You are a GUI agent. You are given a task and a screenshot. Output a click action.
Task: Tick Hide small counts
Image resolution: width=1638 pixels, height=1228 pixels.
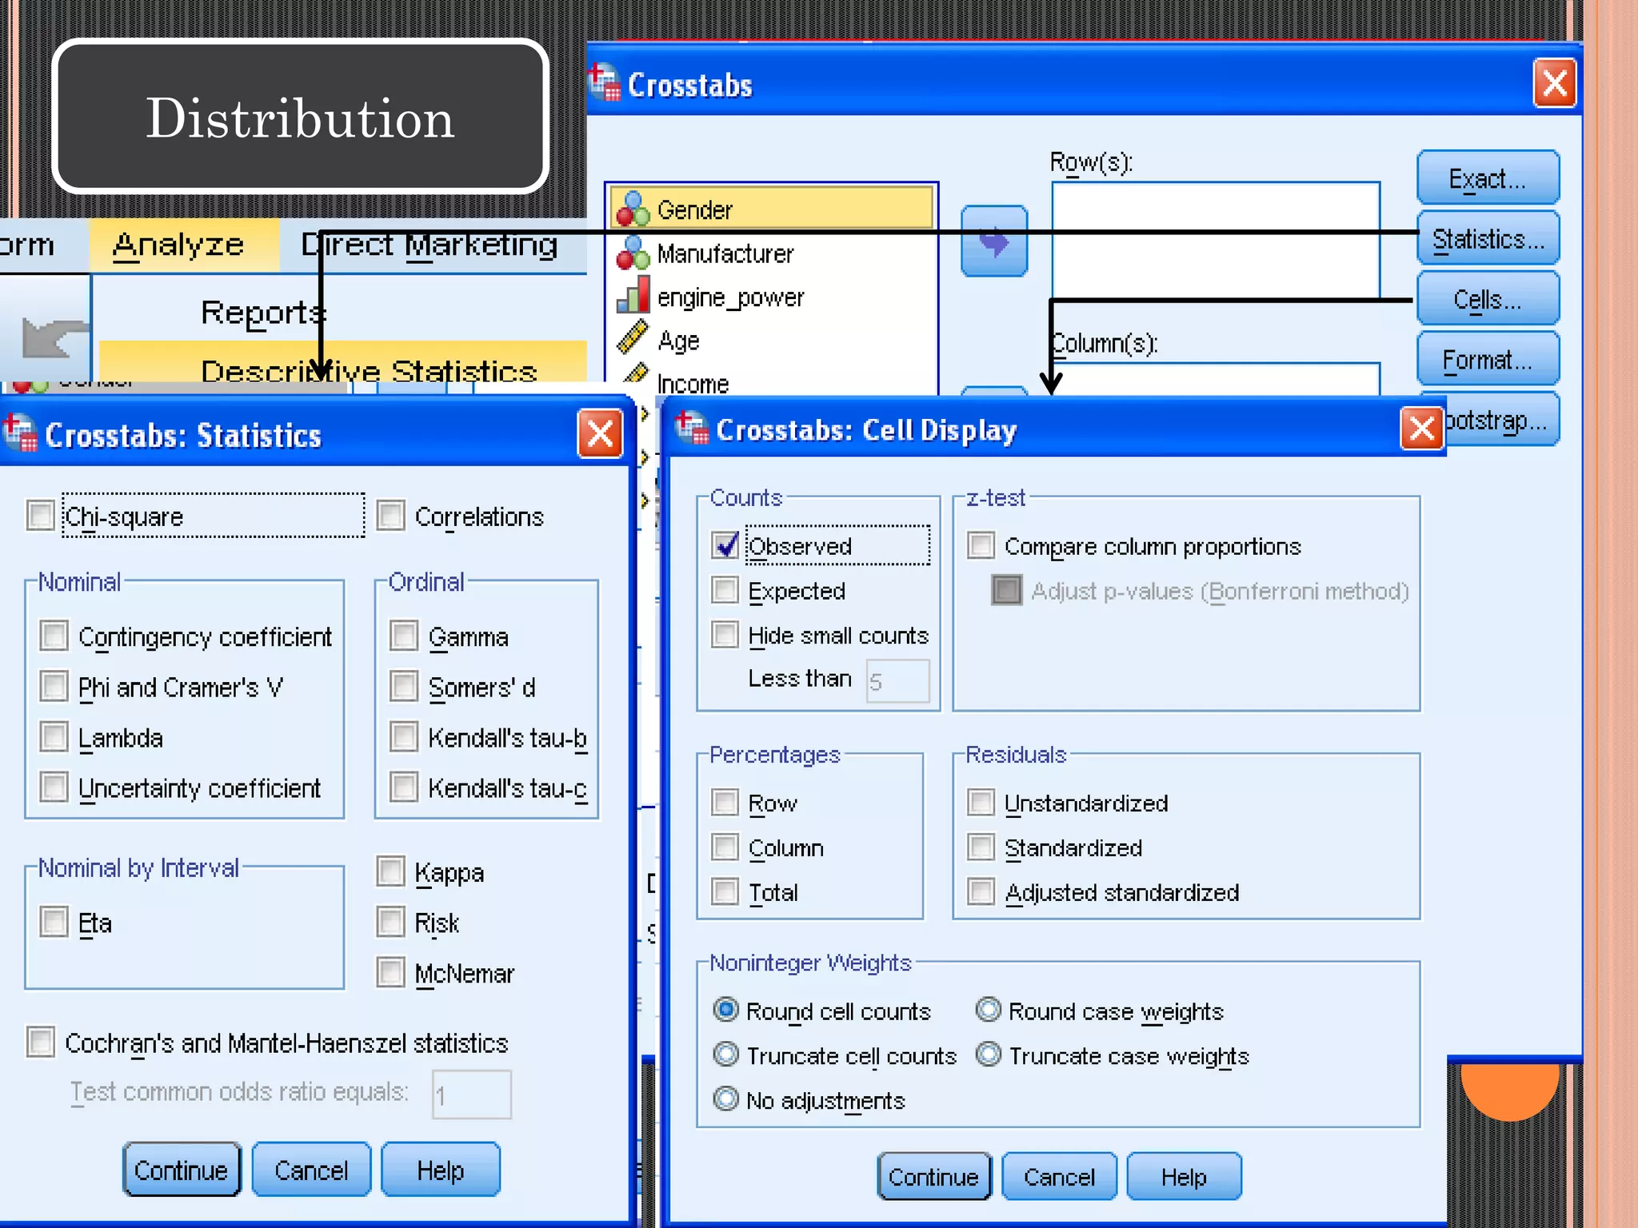[x=725, y=635]
